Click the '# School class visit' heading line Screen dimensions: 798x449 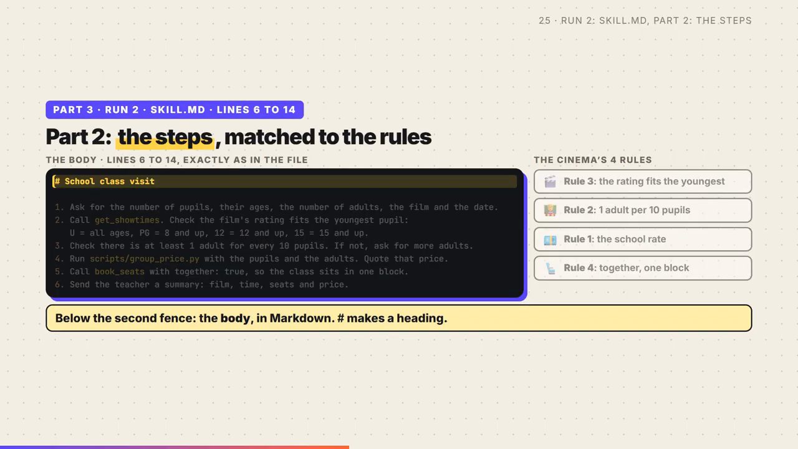(285, 181)
